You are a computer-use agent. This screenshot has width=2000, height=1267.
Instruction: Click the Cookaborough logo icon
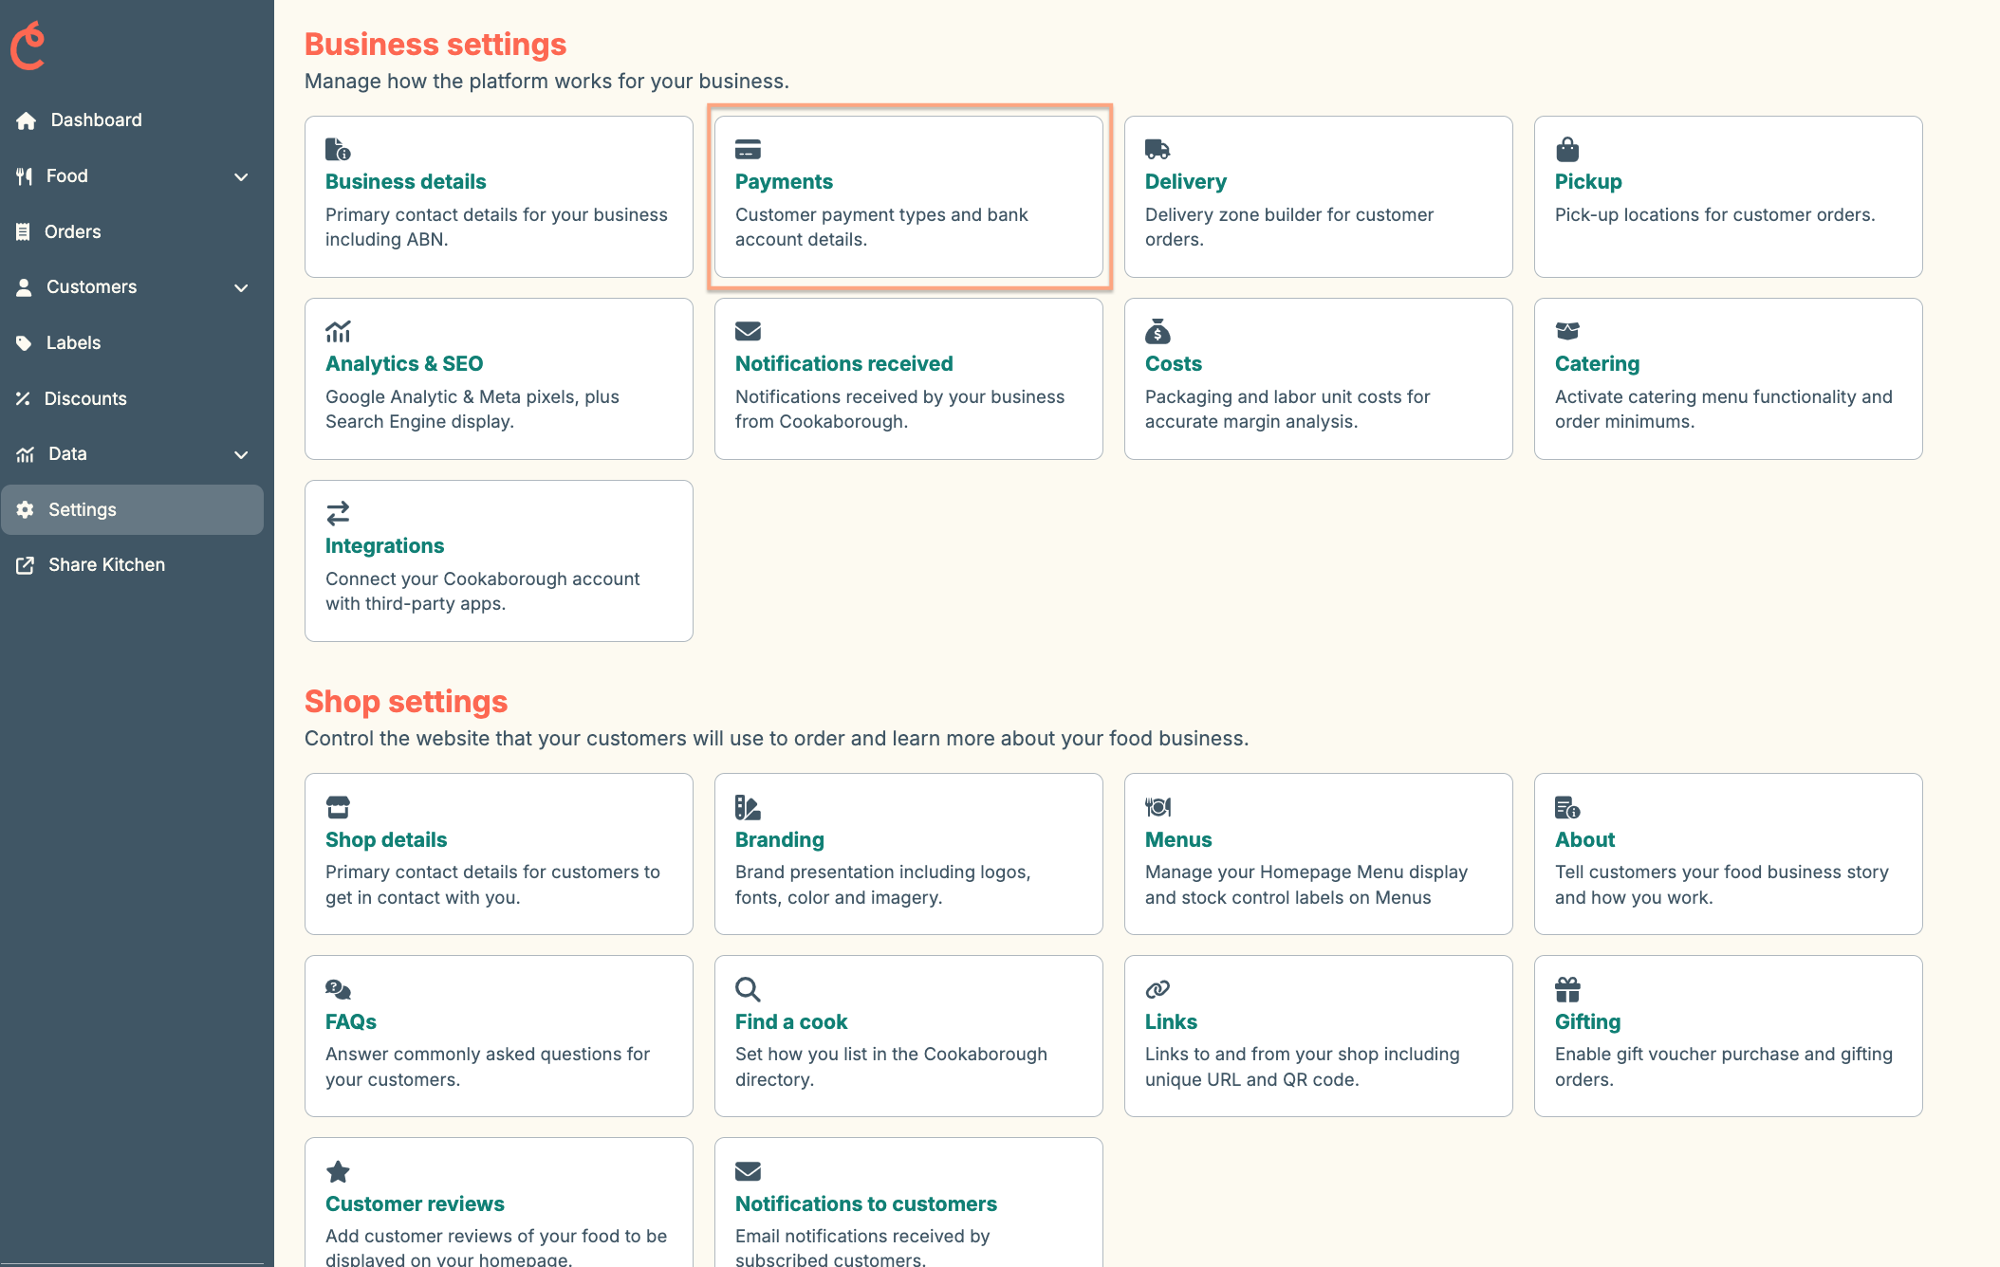pyautogui.click(x=28, y=44)
